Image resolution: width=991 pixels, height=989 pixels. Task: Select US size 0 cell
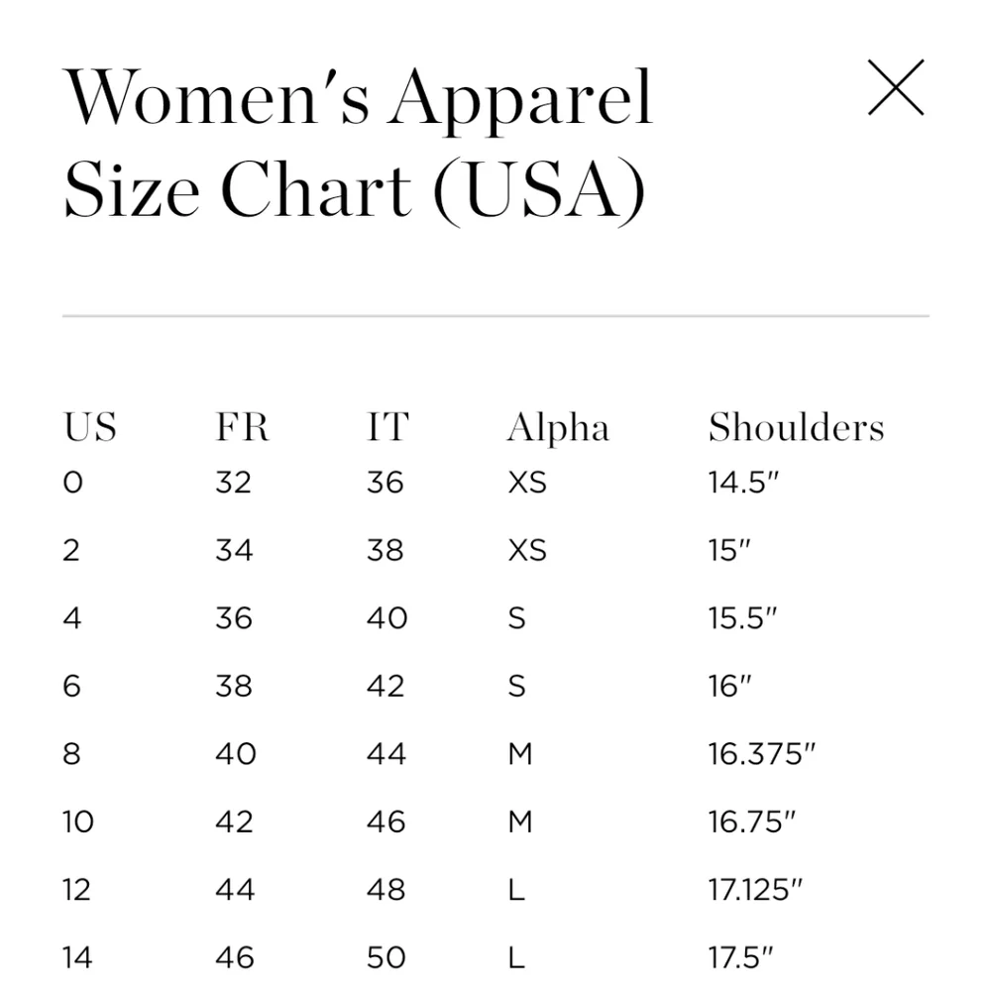(72, 483)
